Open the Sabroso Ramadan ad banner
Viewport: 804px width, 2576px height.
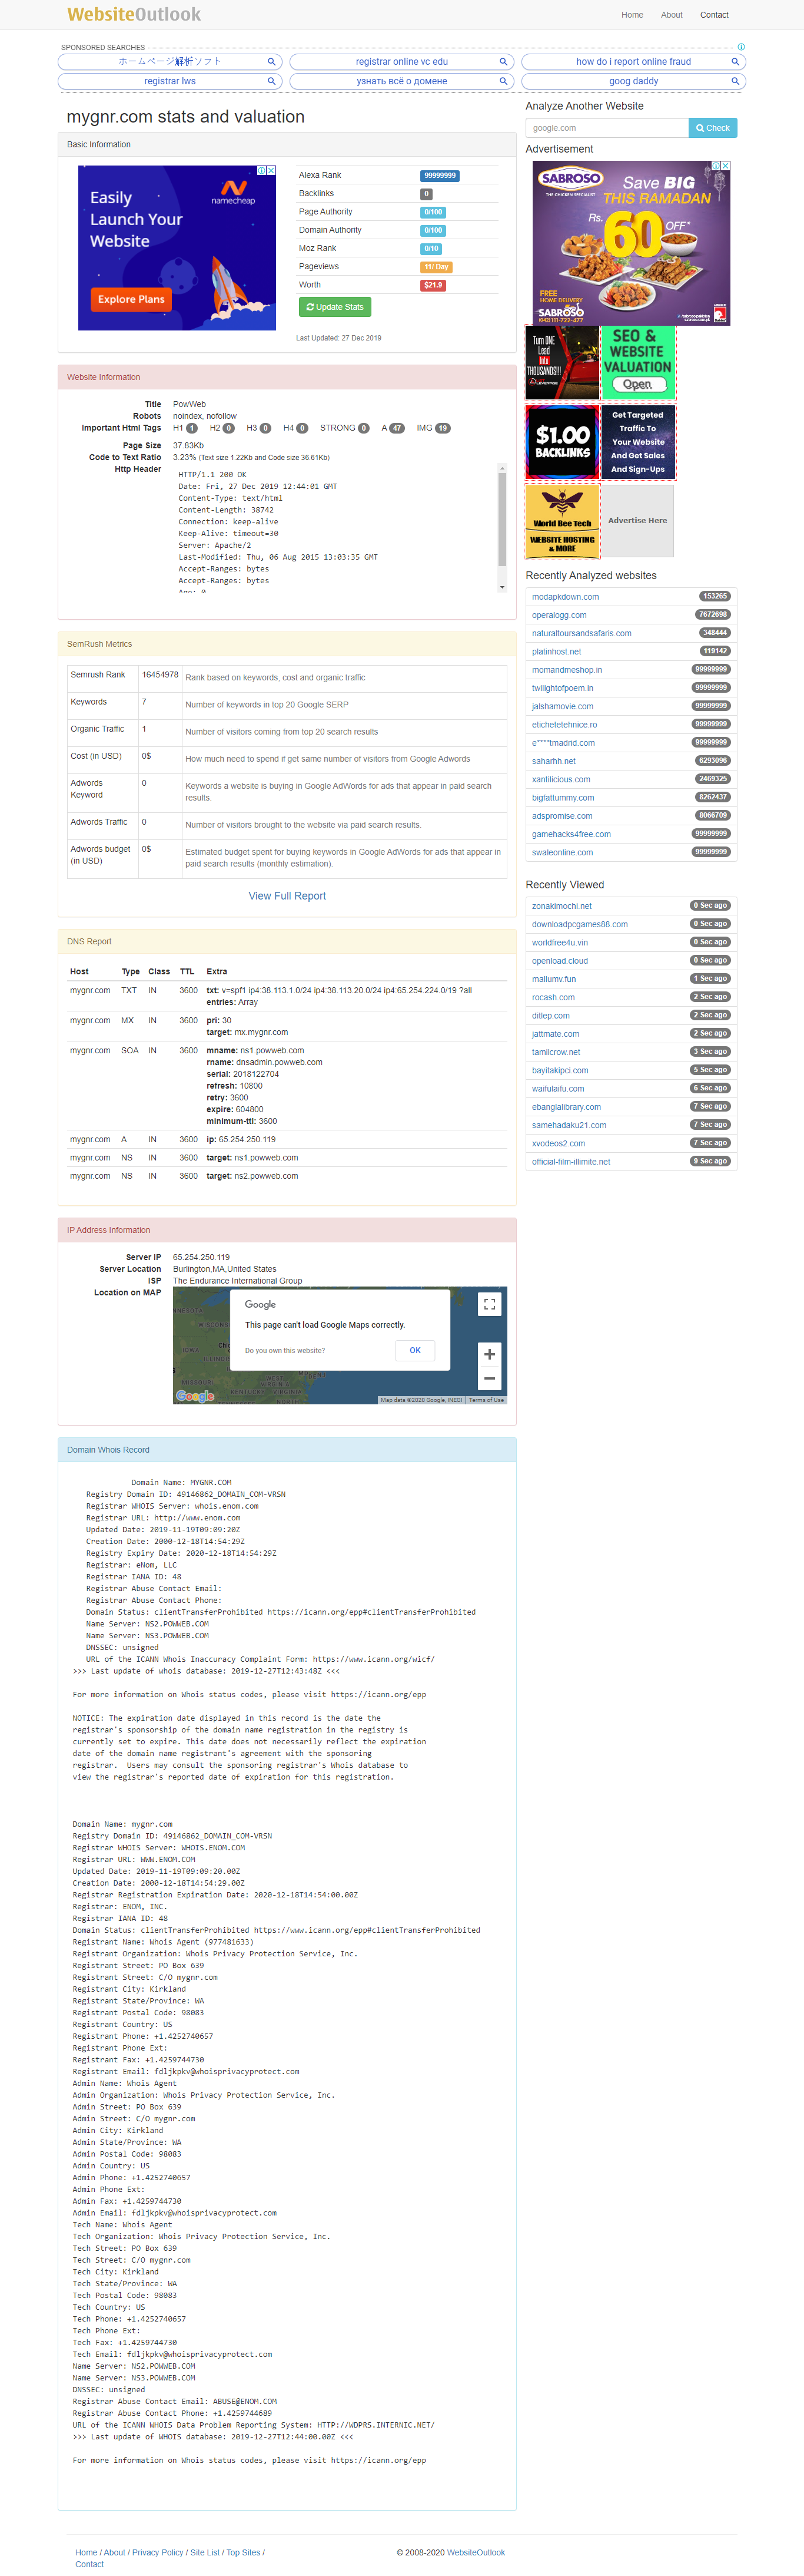pos(631,243)
